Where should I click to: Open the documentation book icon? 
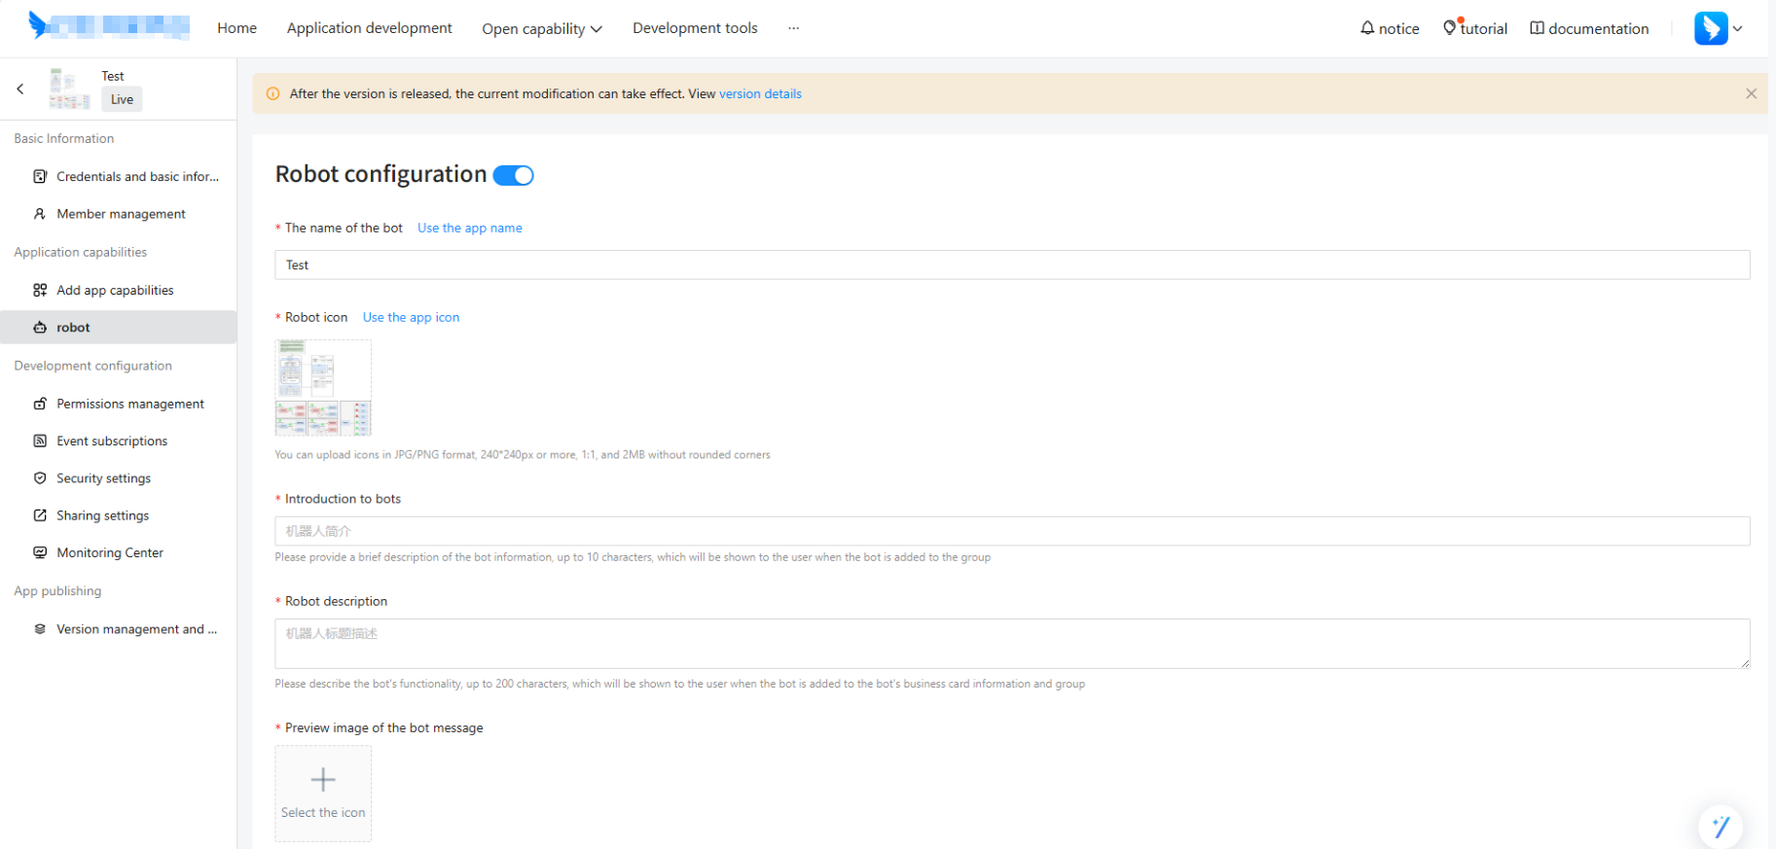(1537, 28)
